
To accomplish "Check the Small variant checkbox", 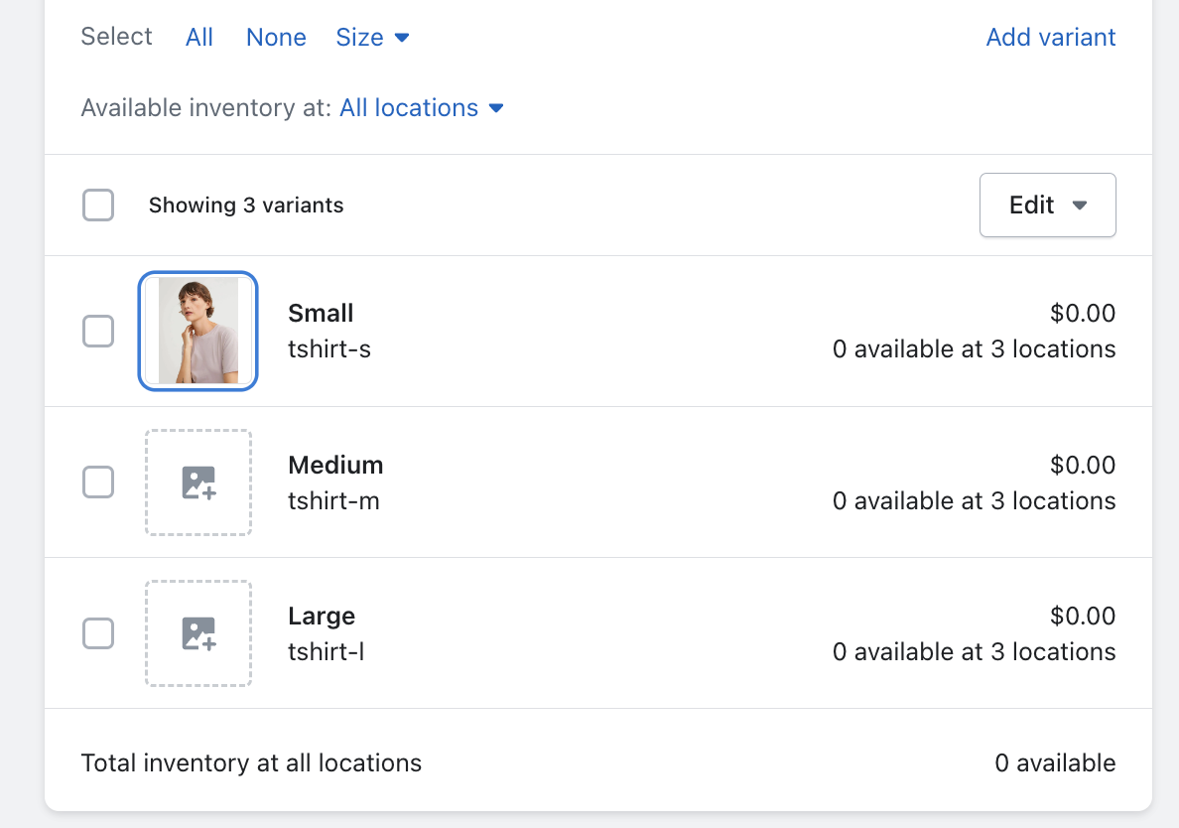I will [98, 332].
